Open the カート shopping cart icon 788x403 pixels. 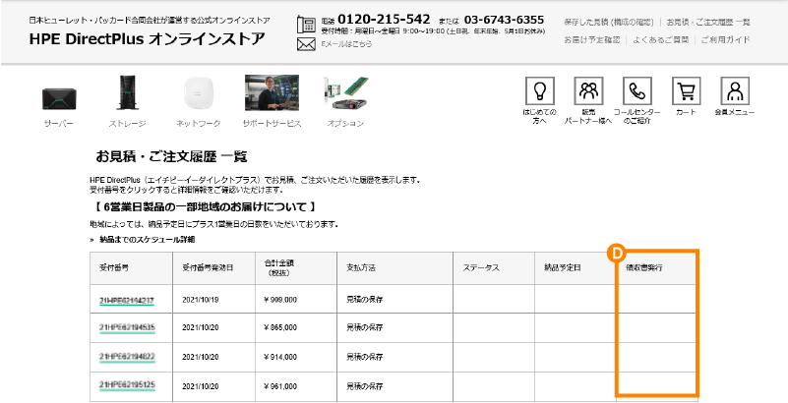686,90
